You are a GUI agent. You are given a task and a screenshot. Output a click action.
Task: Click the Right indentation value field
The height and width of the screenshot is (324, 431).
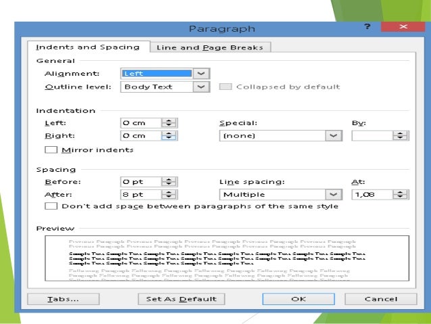click(x=141, y=136)
